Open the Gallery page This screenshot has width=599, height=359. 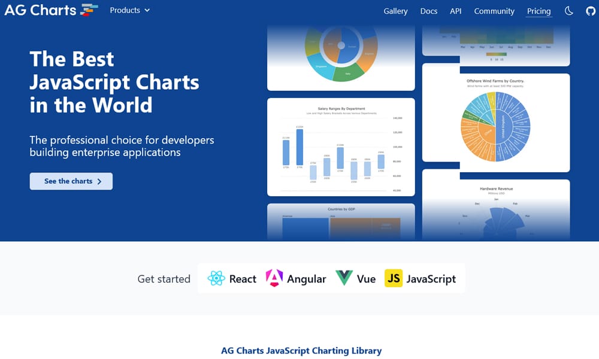coord(395,11)
